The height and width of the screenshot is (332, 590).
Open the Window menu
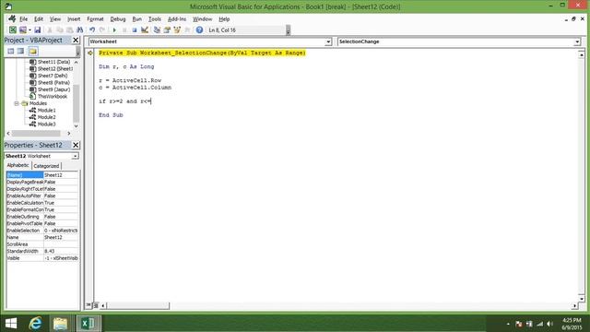tap(203, 18)
